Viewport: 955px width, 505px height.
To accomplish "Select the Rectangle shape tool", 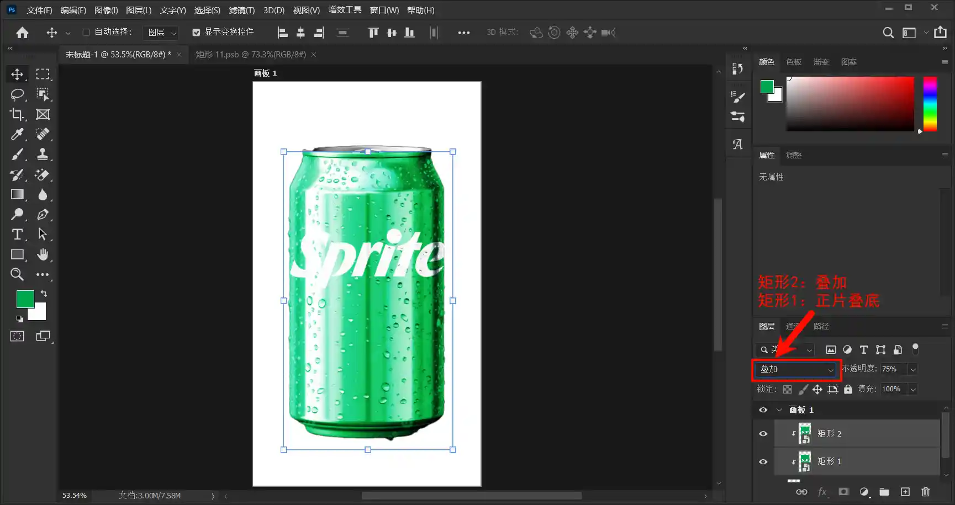I will pyautogui.click(x=17, y=254).
